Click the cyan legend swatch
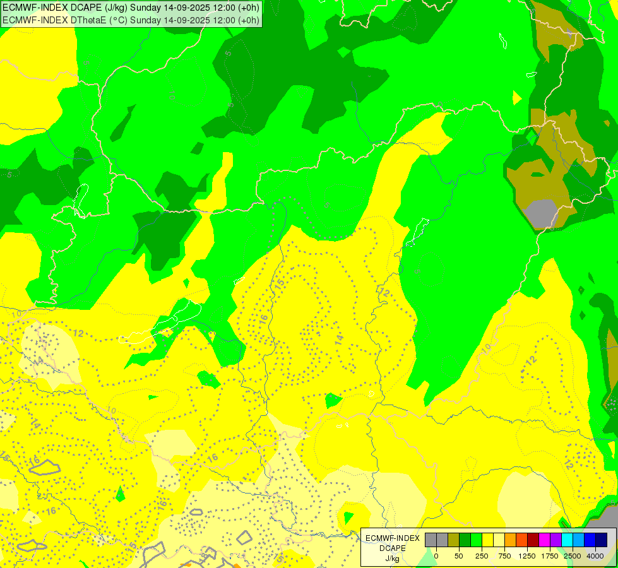This screenshot has width=618, height=568. [x=567, y=540]
